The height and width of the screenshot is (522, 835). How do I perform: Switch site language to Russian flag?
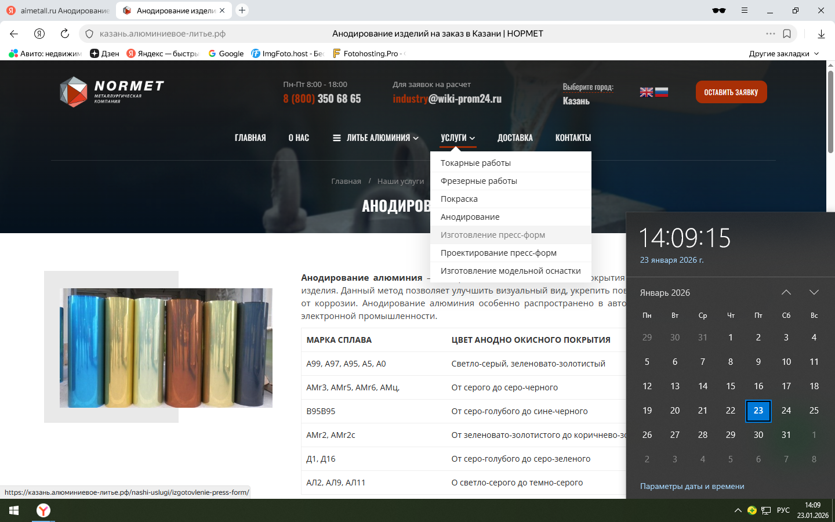coord(662,92)
